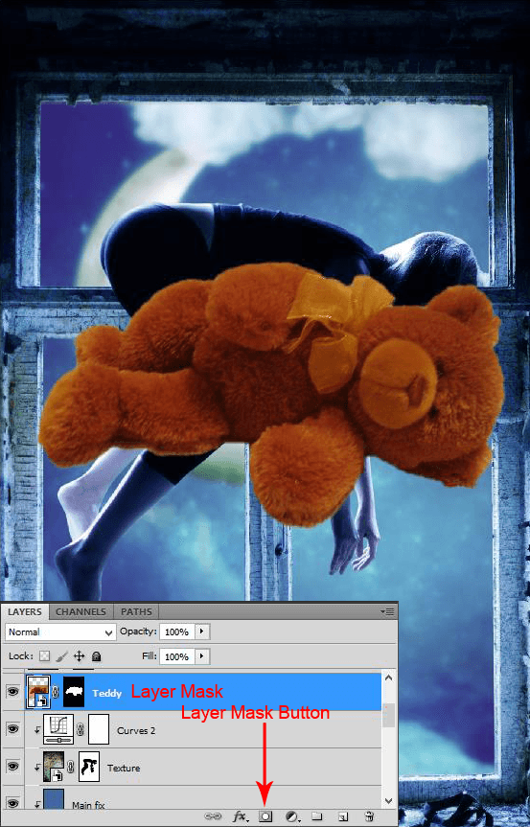Open the layer style fx menu
The height and width of the screenshot is (827, 530).
point(241,816)
